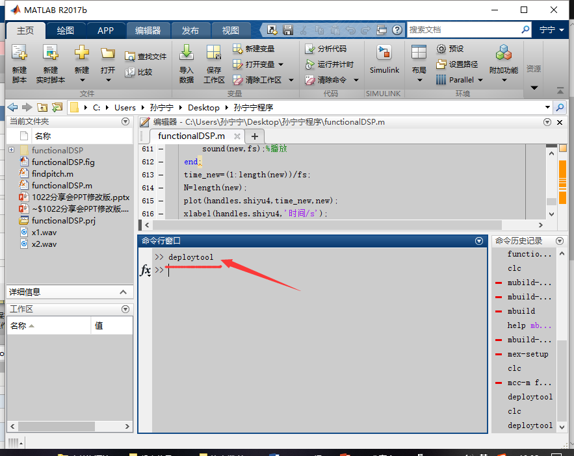Clear commands (清除命令)
574x456 pixels.
(332, 80)
